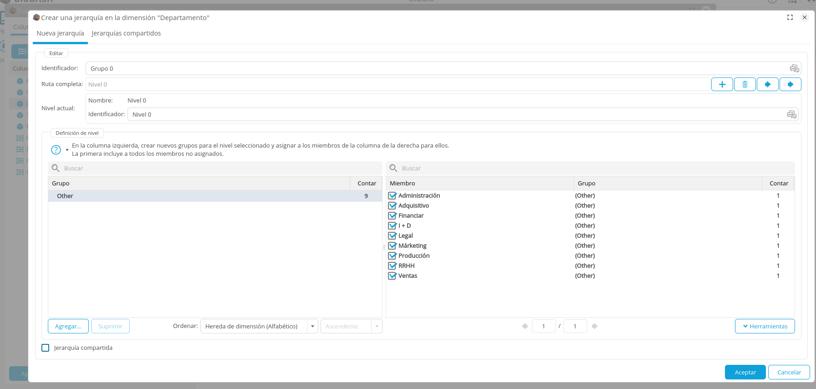The height and width of the screenshot is (389, 816).
Task: Open the Ordenar dropdown 'Hereda de dimensión'
Action: click(259, 326)
